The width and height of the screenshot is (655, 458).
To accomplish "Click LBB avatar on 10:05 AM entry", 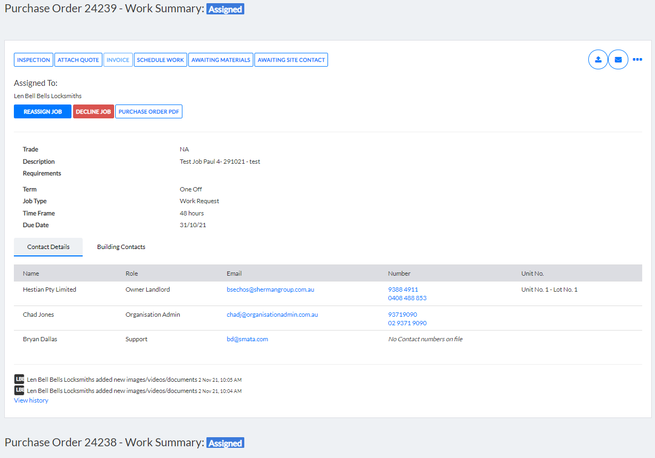I will (x=19, y=379).
